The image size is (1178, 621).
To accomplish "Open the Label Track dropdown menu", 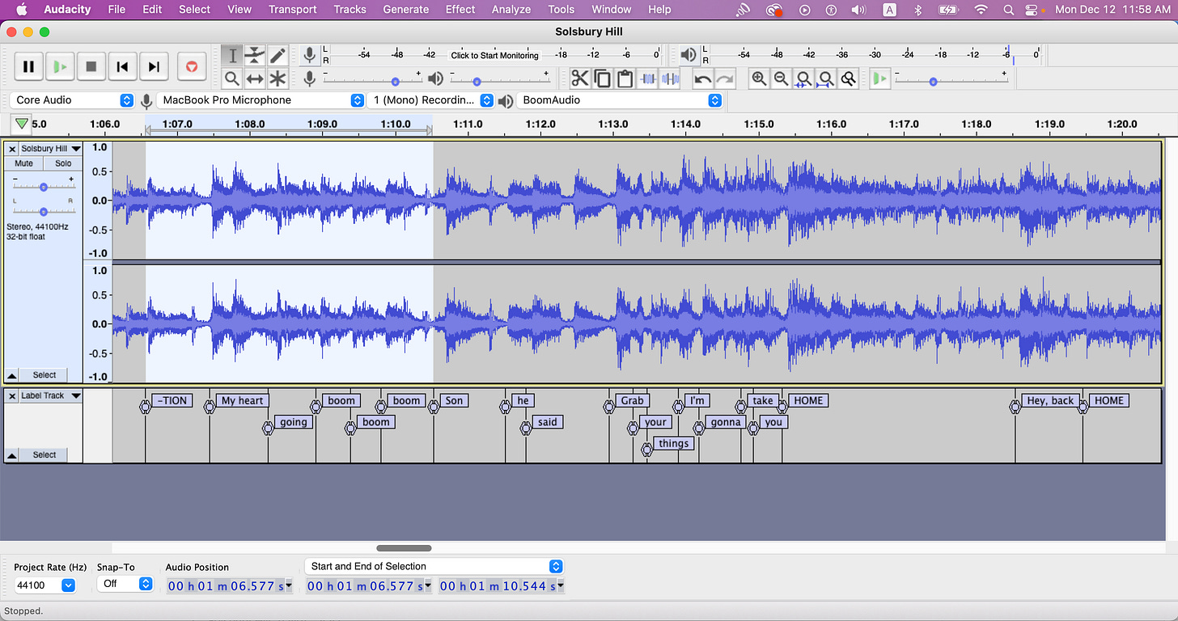I will click(51, 395).
